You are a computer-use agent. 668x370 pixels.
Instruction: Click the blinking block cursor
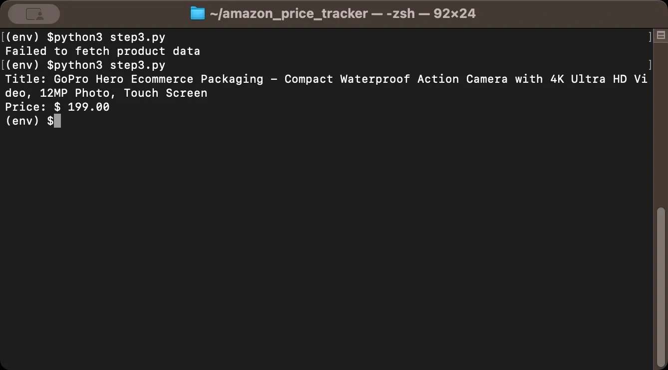(x=57, y=121)
